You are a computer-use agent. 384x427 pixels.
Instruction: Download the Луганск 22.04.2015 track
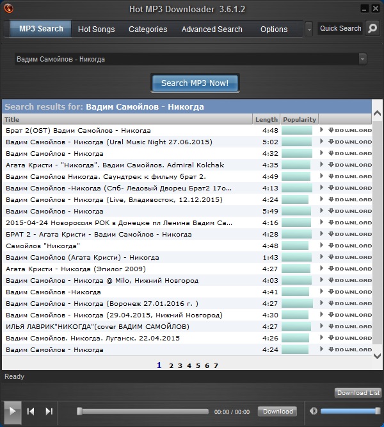point(350,338)
